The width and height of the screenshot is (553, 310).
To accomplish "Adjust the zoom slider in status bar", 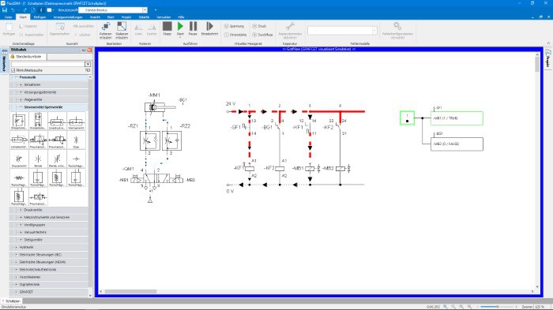I will pos(498,307).
